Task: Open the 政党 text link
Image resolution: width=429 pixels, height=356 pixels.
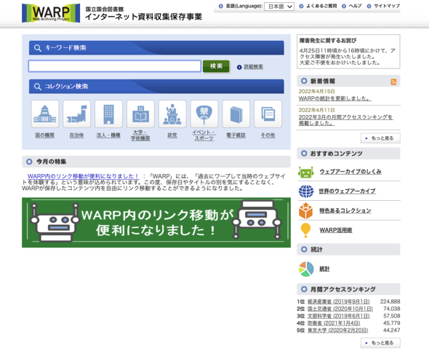Action: coord(172,135)
